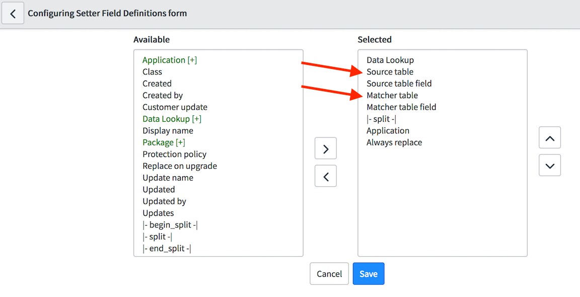580x297 pixels.
Task: Pick end_split from the Available list
Action: coord(167,249)
